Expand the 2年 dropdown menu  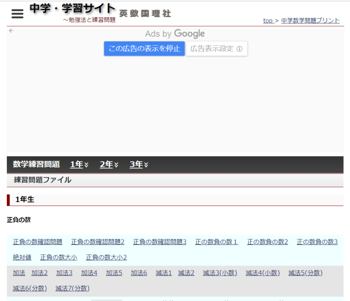tap(109, 164)
